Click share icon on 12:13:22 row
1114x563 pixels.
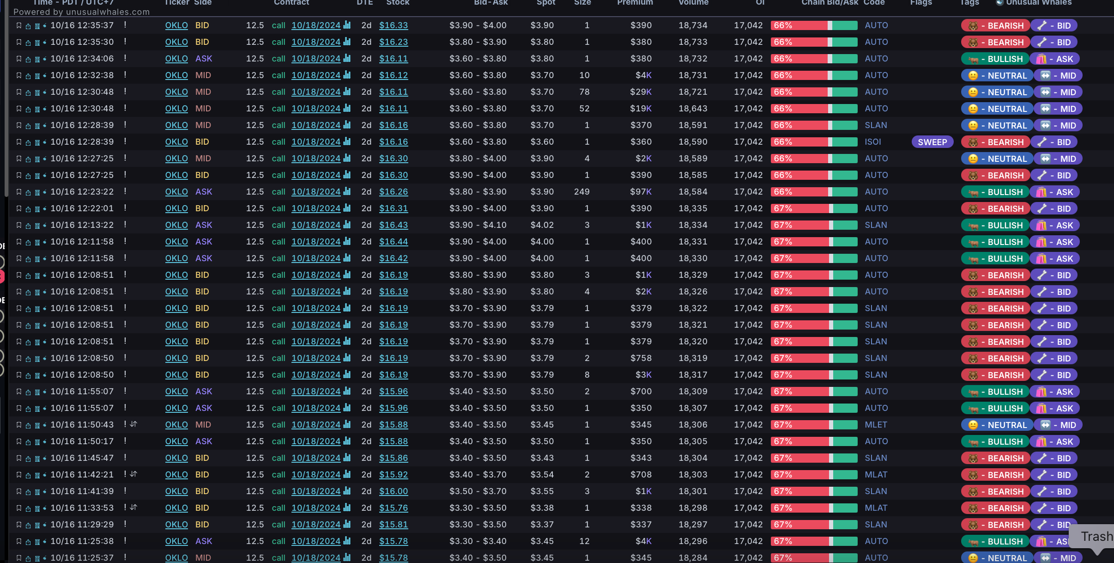point(28,226)
